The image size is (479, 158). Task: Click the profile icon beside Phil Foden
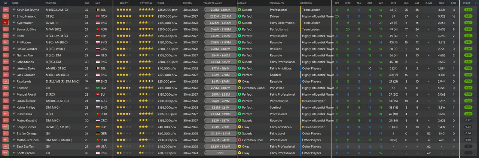[x=14, y=42]
